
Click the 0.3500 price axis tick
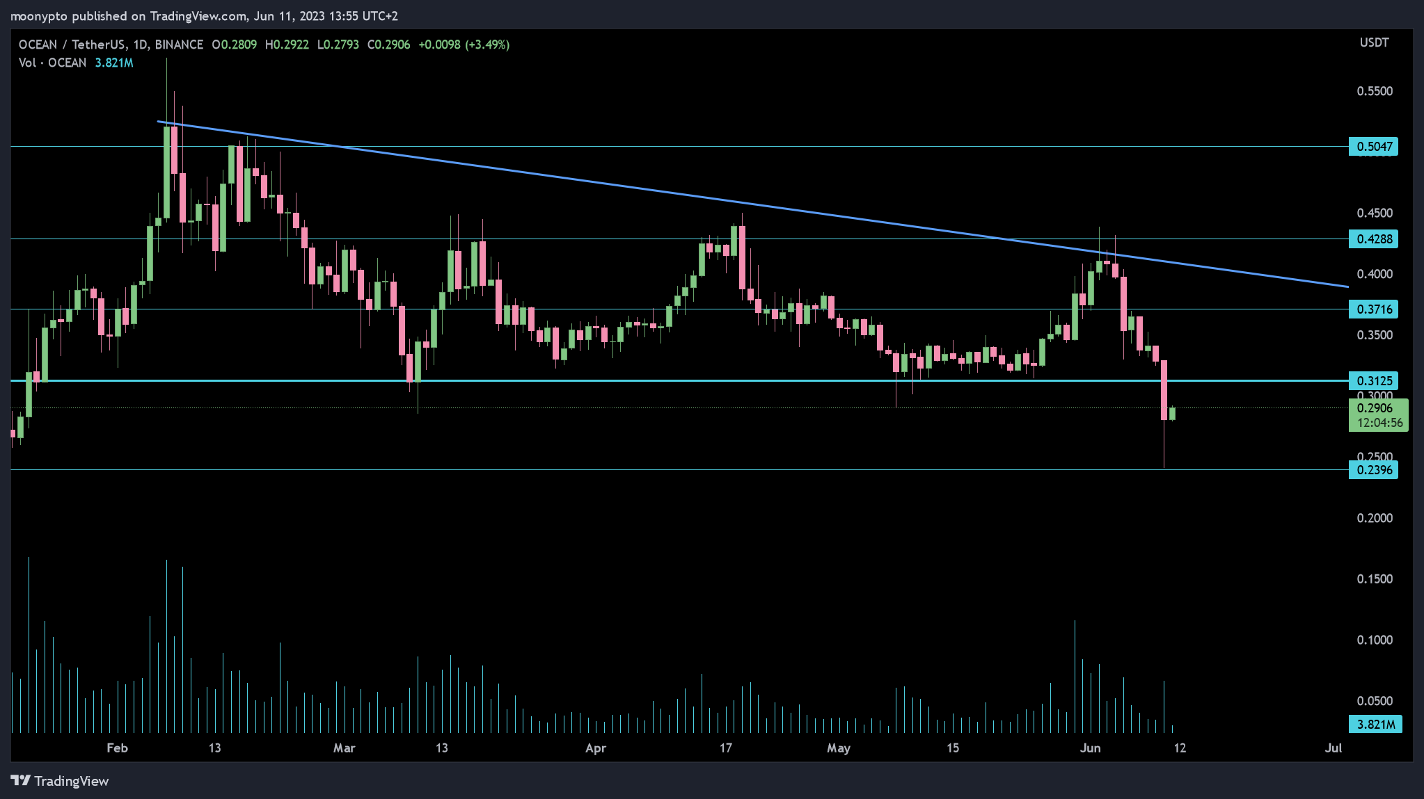(x=1375, y=335)
